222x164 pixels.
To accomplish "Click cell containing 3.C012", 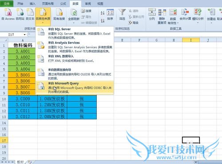I will click(23, 117).
